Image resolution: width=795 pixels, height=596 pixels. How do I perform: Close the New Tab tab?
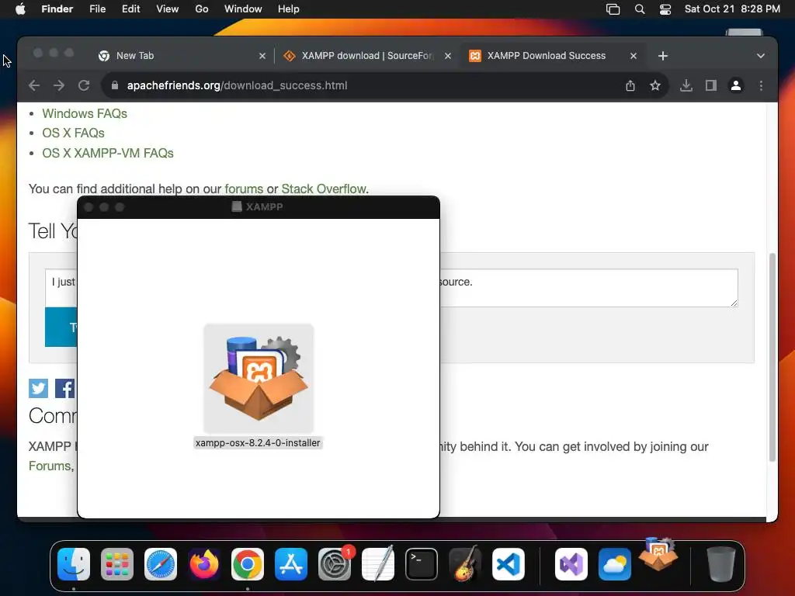coord(262,56)
